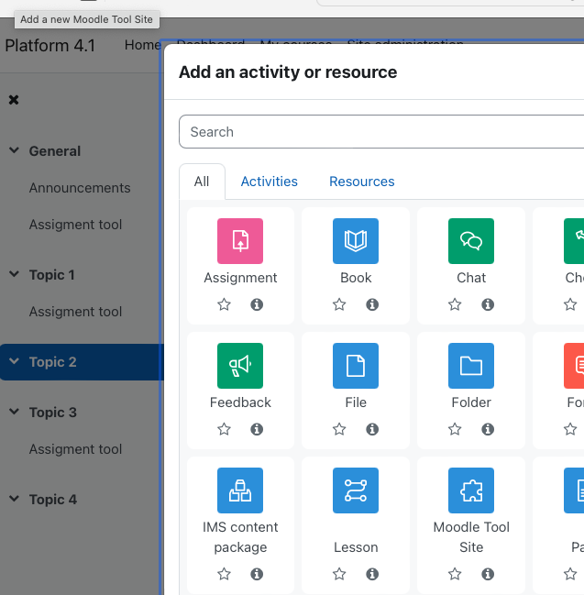Show info about the Folder resource
Viewport: 584px width, 595px height.
[x=488, y=429]
